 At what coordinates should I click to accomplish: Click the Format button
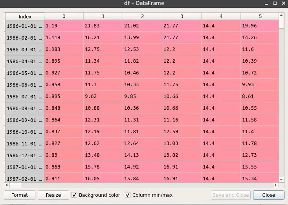tap(20, 195)
